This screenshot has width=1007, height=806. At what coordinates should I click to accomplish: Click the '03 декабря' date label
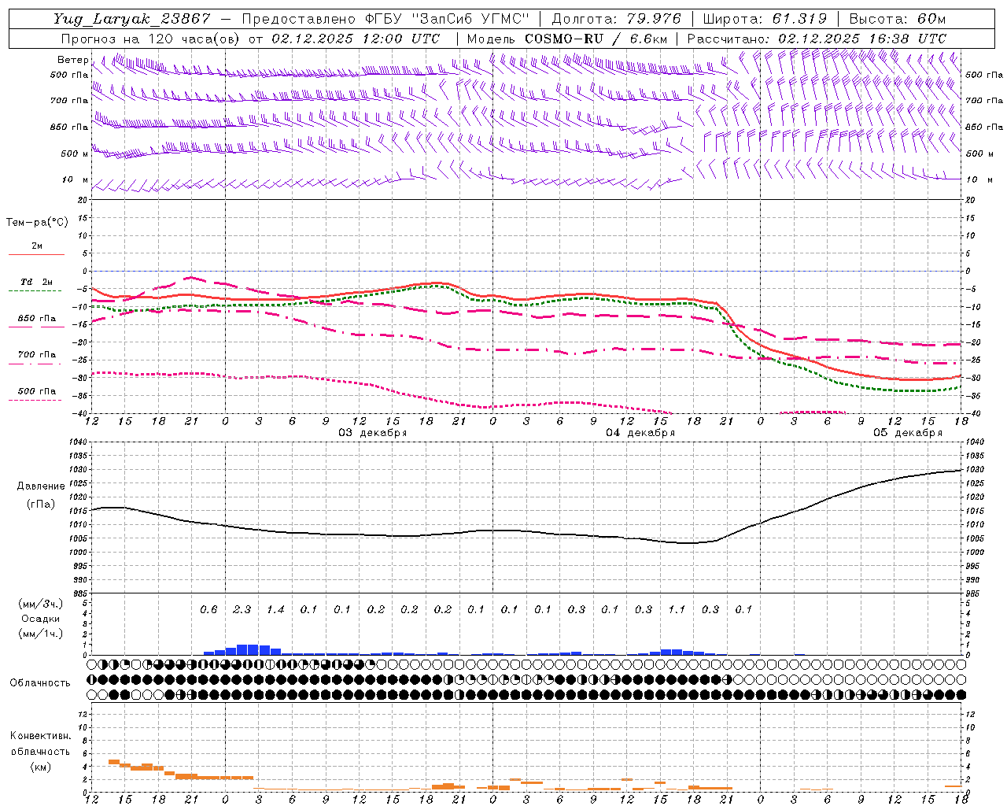click(372, 433)
